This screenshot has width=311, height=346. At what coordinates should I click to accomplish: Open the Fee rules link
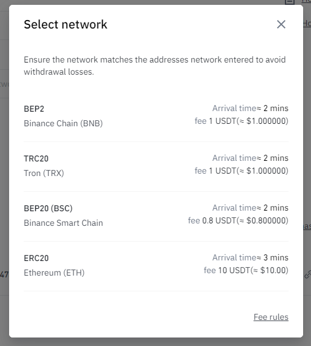(271, 317)
